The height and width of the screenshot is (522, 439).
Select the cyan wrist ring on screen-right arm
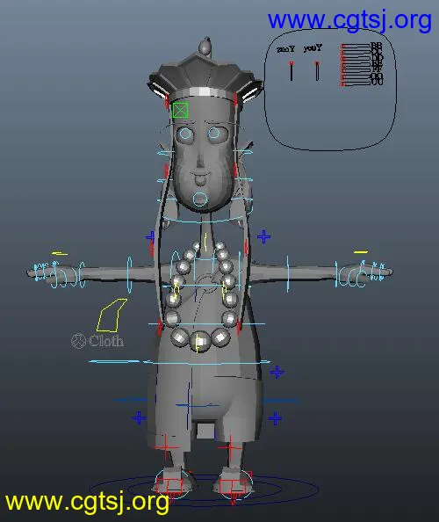tap(336, 275)
